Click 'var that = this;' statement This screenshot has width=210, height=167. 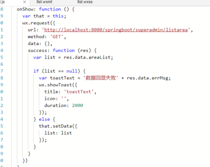[44, 16]
